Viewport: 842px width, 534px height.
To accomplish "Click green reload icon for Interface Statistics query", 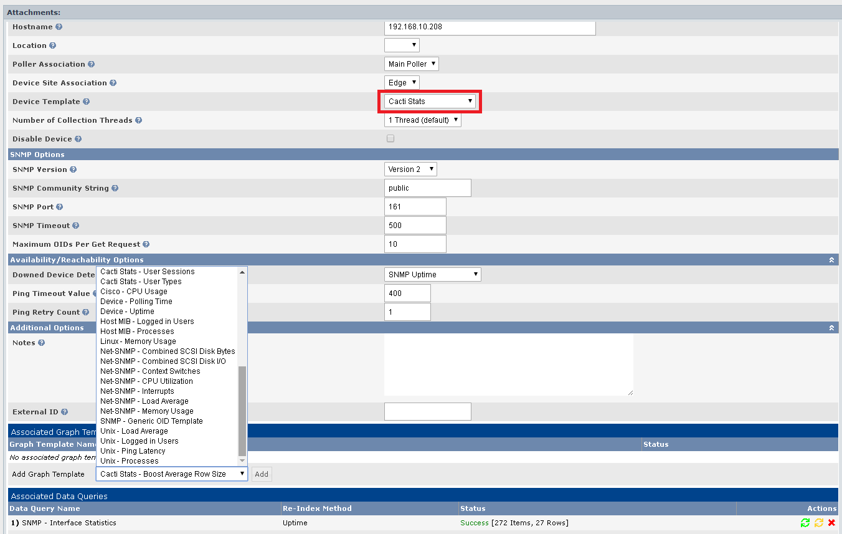I will [805, 523].
